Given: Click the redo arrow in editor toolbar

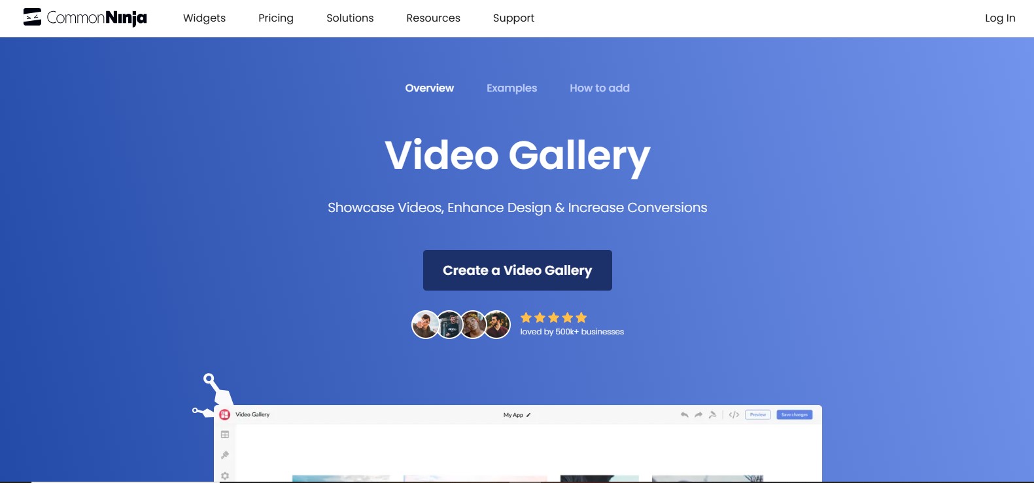Looking at the screenshot, I should pos(698,415).
